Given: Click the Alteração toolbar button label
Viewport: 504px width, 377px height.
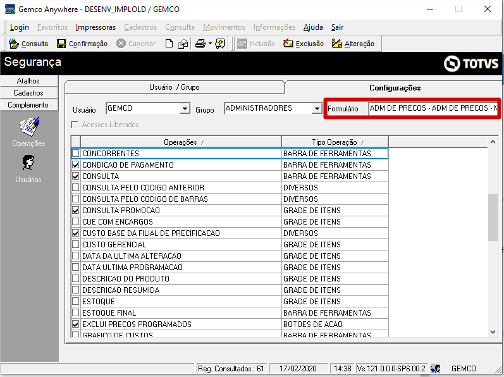Looking at the screenshot, I should [x=359, y=44].
